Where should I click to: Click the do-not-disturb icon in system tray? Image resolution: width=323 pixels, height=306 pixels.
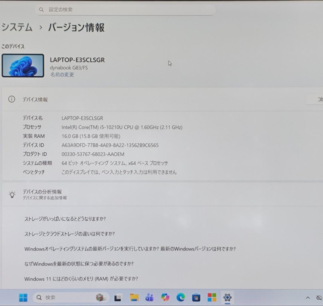pyautogui.click(x=318, y=298)
